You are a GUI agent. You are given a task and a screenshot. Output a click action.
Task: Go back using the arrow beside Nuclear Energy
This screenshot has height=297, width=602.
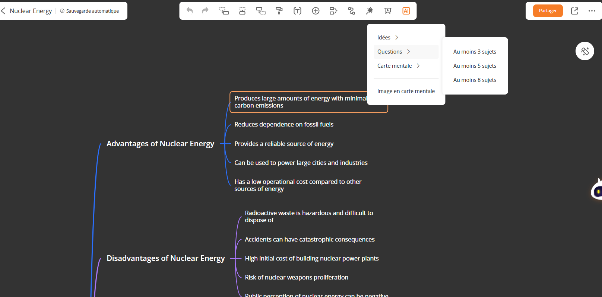pyautogui.click(x=3, y=11)
